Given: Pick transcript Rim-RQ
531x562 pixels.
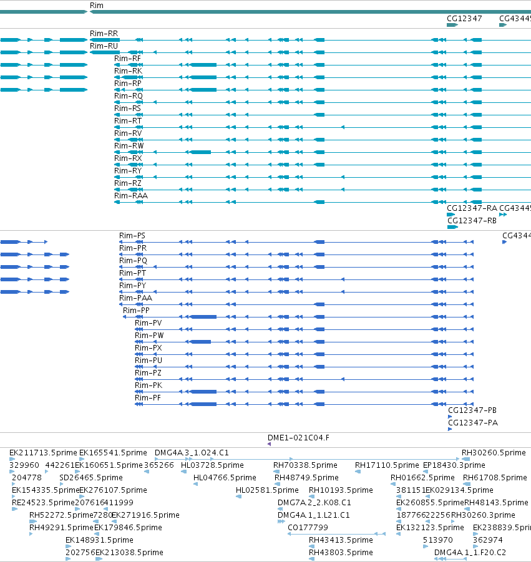Looking at the screenshot, I should [129, 96].
